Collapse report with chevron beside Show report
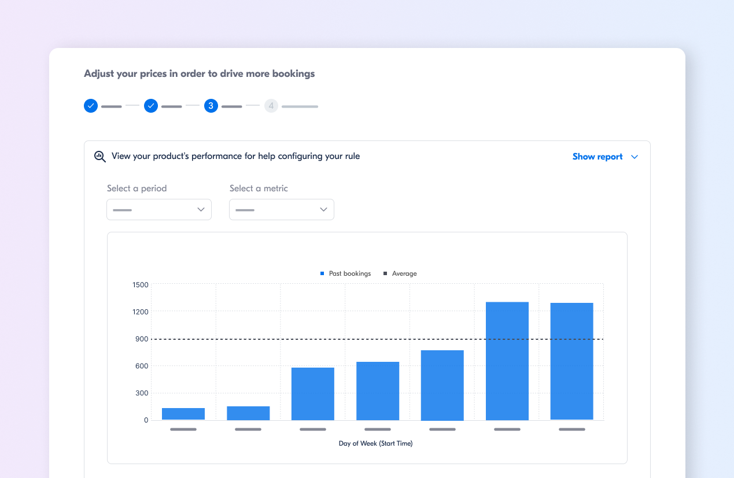This screenshot has width=734, height=478. pyautogui.click(x=635, y=157)
